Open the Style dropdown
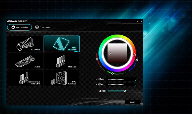Screen dimensions: 192x114 pos(121,79)
